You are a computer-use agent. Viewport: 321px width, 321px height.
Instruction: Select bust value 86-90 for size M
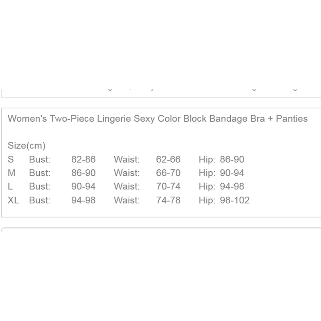[x=83, y=173]
